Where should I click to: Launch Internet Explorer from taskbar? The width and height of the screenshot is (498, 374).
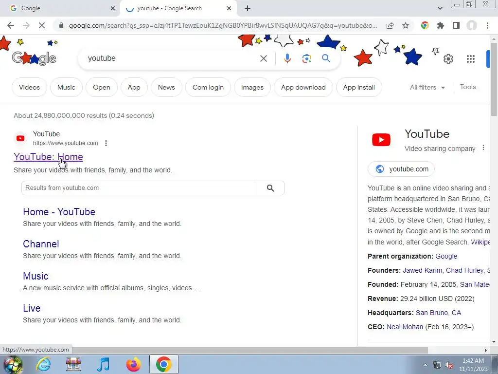[x=43, y=364]
